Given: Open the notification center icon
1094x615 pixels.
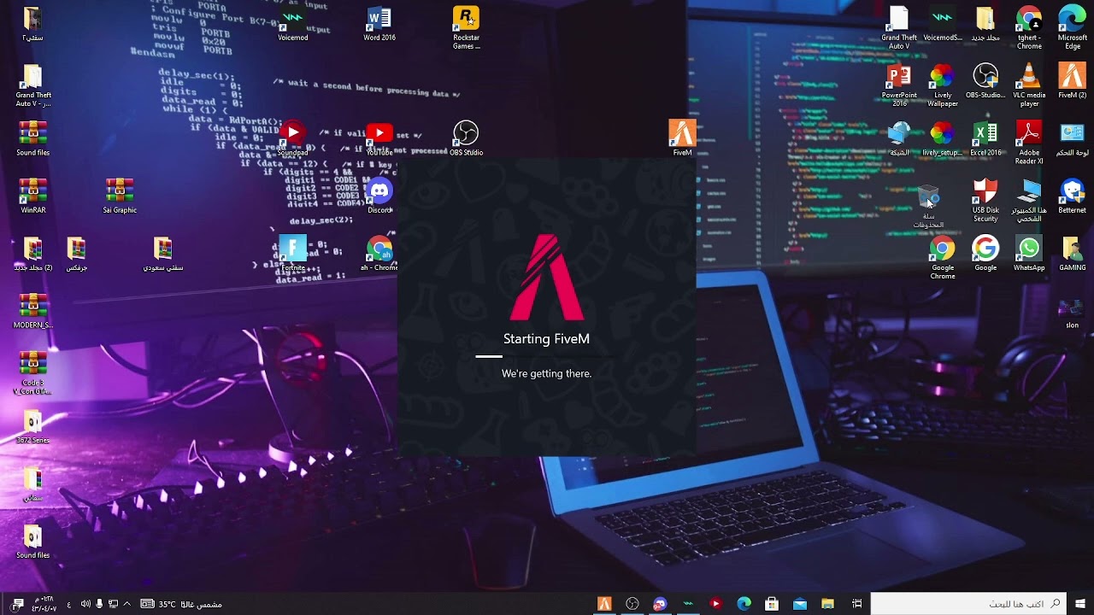Looking at the screenshot, I should pos(17,604).
